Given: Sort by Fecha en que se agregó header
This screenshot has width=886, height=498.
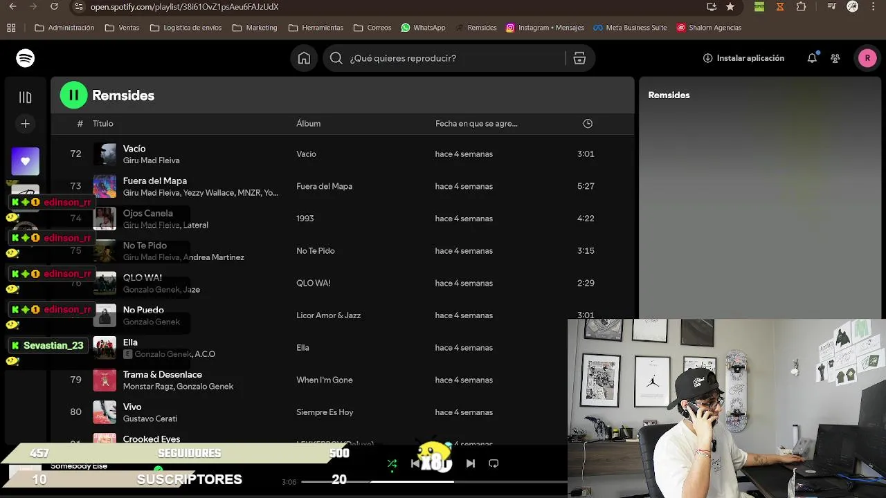Looking at the screenshot, I should pyautogui.click(x=476, y=124).
